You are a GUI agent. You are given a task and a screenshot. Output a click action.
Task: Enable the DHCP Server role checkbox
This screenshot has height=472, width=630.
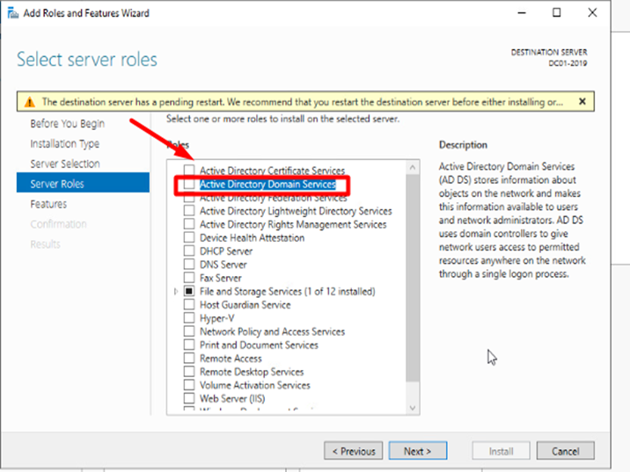pos(189,251)
